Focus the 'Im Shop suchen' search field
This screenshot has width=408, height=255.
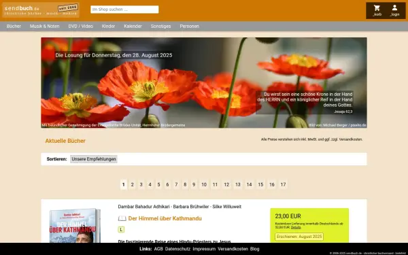[124, 10]
